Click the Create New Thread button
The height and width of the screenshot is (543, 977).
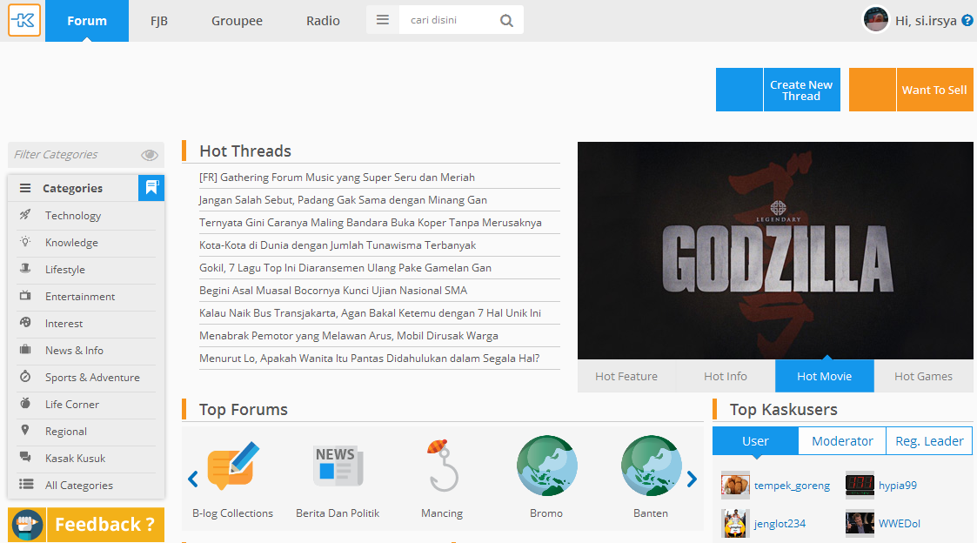(801, 90)
